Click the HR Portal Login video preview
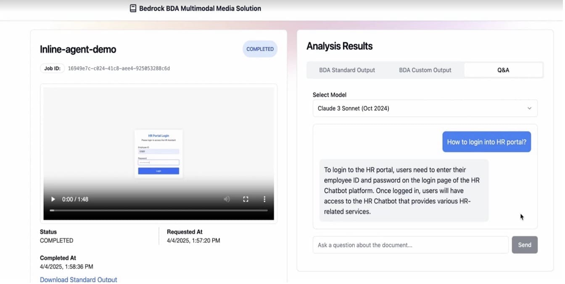The width and height of the screenshot is (565, 284). click(158, 154)
